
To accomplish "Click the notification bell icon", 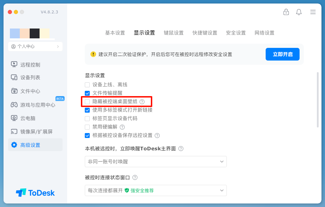I will (x=299, y=12).
